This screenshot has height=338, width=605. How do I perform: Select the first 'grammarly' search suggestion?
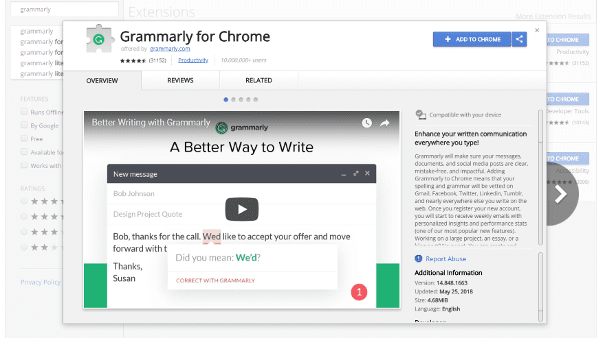[36, 31]
